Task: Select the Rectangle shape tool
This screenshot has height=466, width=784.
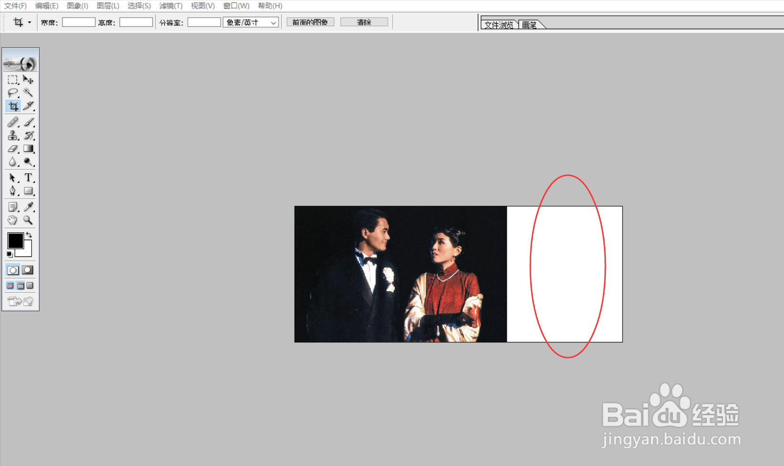Action: click(29, 191)
